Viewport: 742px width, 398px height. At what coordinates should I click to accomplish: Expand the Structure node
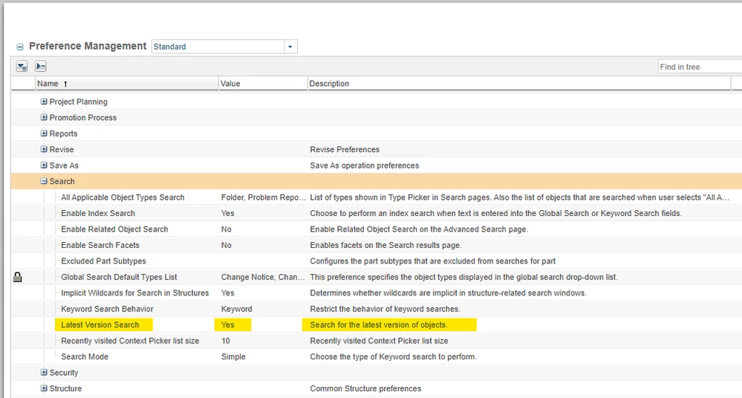44,388
